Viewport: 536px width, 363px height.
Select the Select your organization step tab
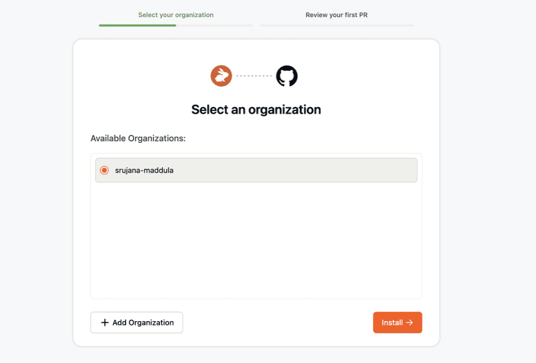[x=176, y=15]
